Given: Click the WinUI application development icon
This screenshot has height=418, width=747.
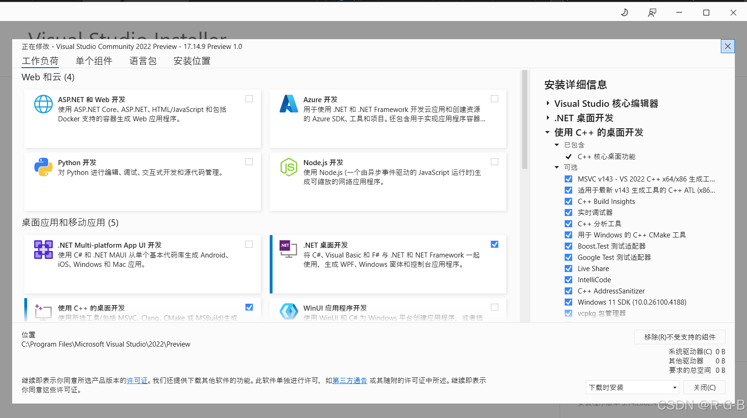Looking at the screenshot, I should [x=289, y=311].
